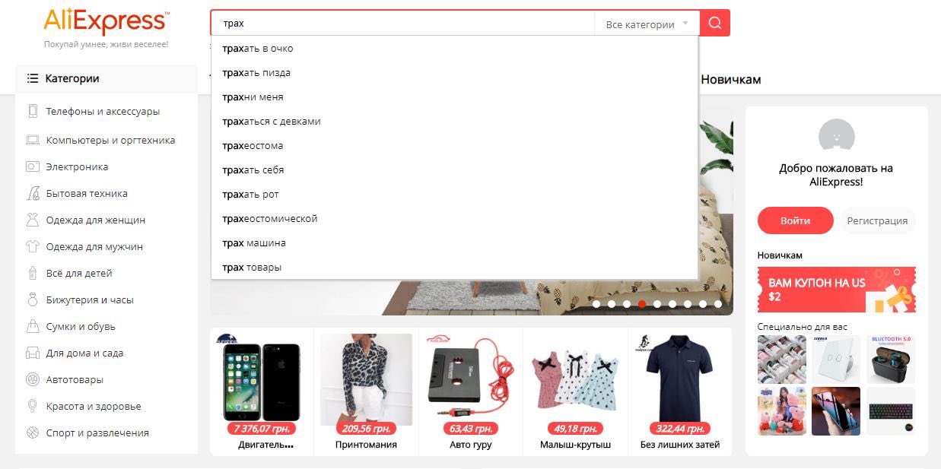941x469 pixels.
Task: Click the ring icon beside Бижутерия и часы
Action: pos(33,299)
